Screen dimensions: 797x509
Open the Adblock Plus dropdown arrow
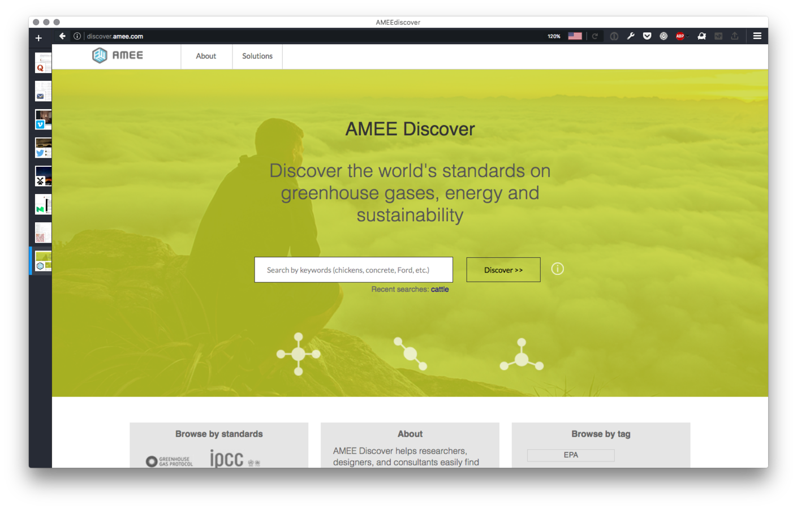687,36
